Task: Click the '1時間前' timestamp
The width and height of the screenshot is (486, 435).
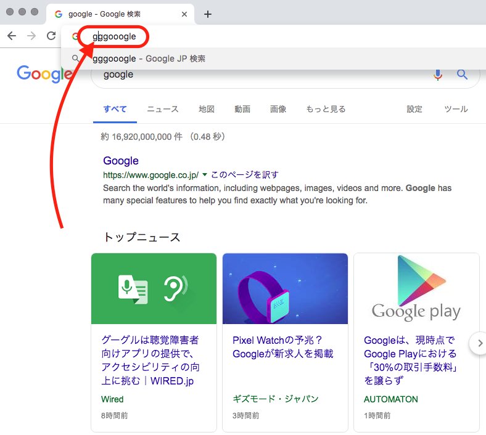Action: click(x=377, y=415)
